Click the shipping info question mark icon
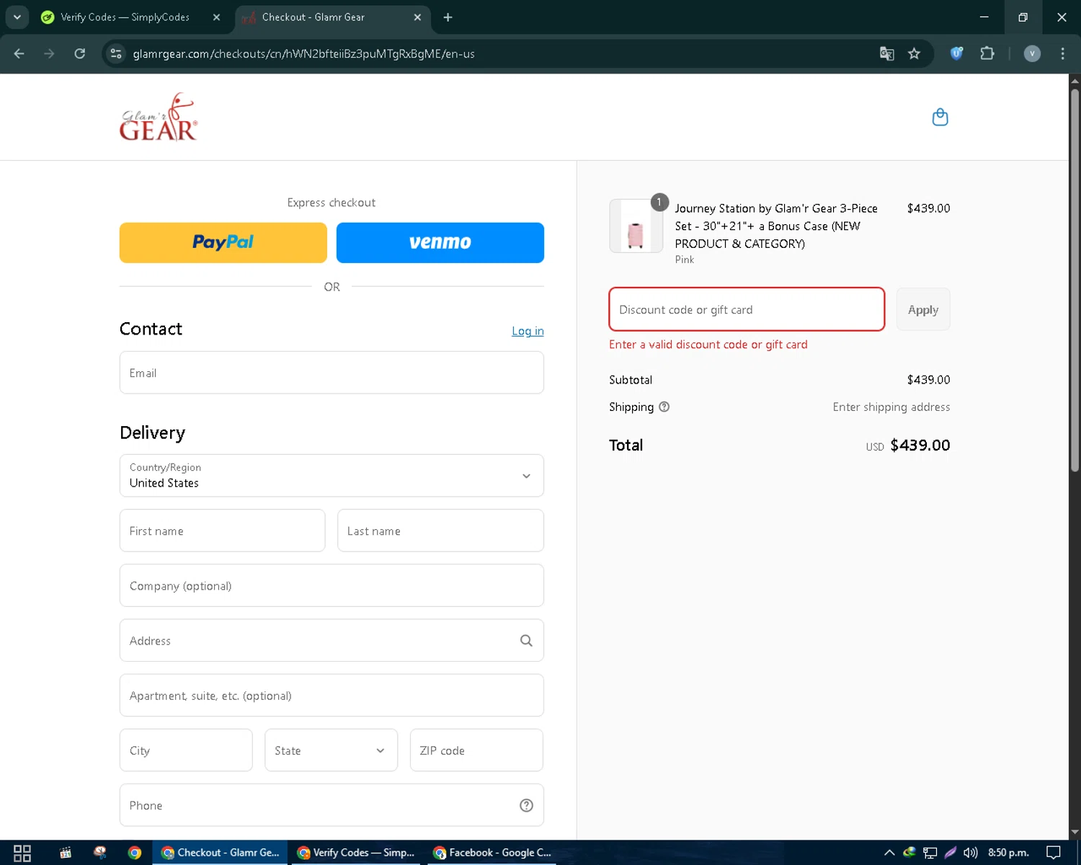The image size is (1081, 865). 664,407
